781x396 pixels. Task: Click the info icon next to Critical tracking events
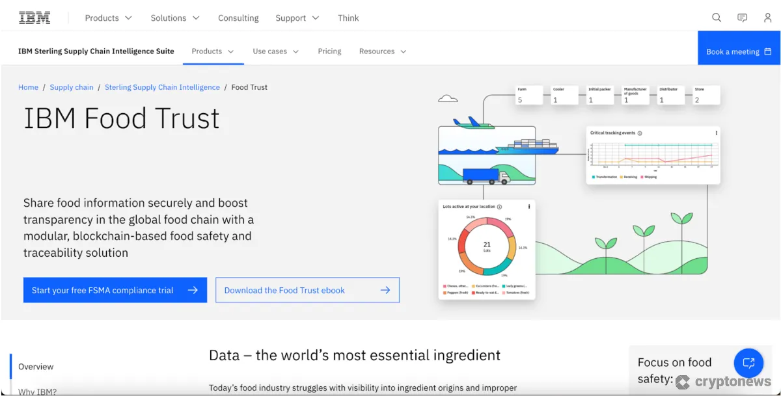click(640, 133)
